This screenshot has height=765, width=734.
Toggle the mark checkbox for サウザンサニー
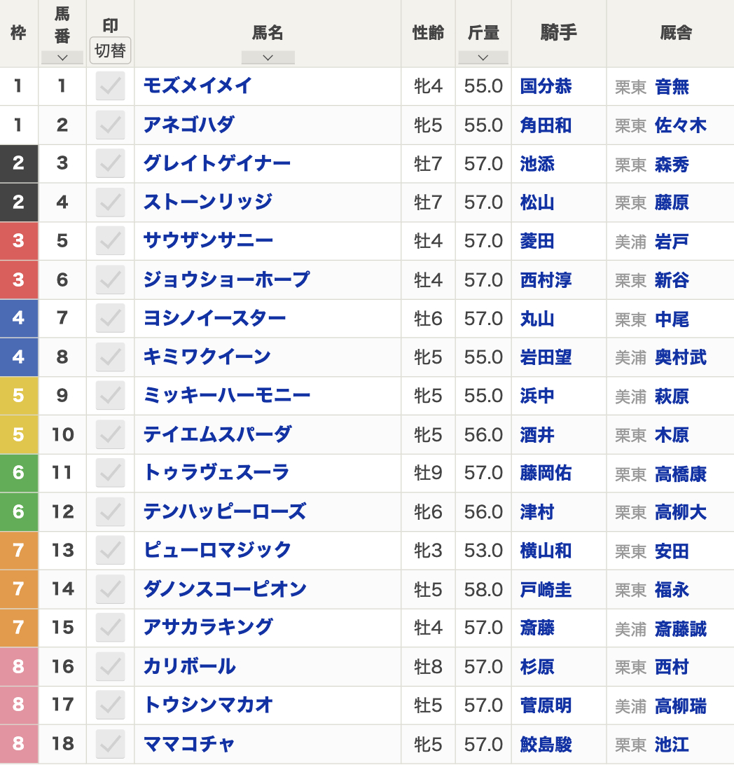pyautogui.click(x=110, y=240)
